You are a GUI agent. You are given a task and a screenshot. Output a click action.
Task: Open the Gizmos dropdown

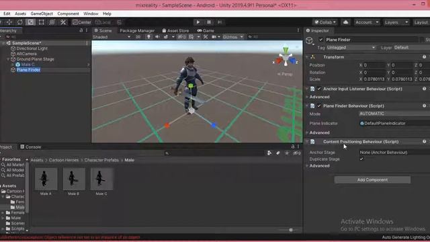(x=233, y=37)
